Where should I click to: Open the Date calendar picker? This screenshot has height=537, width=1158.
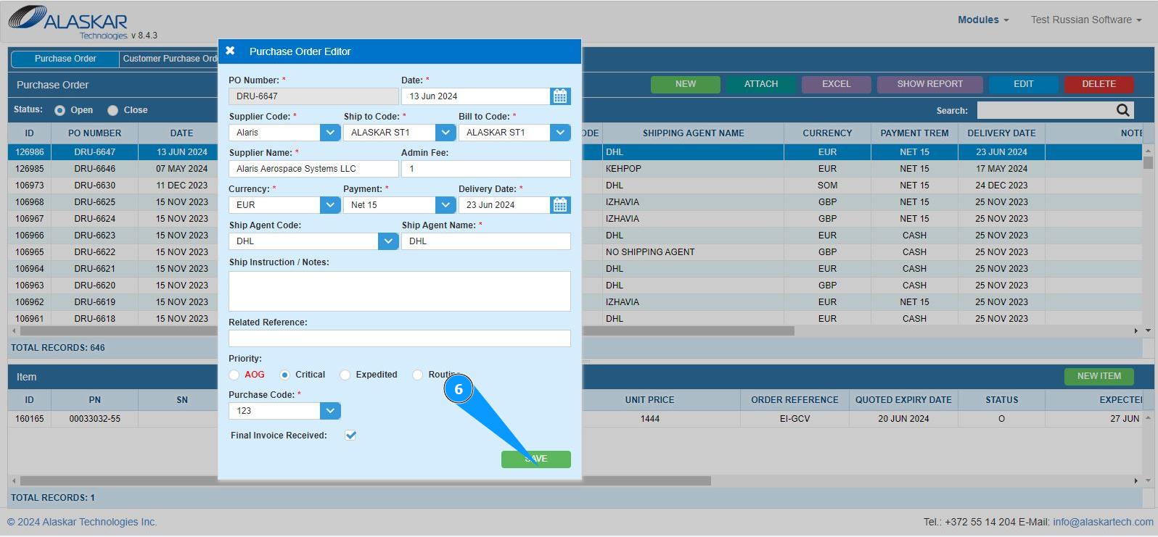pyautogui.click(x=560, y=96)
